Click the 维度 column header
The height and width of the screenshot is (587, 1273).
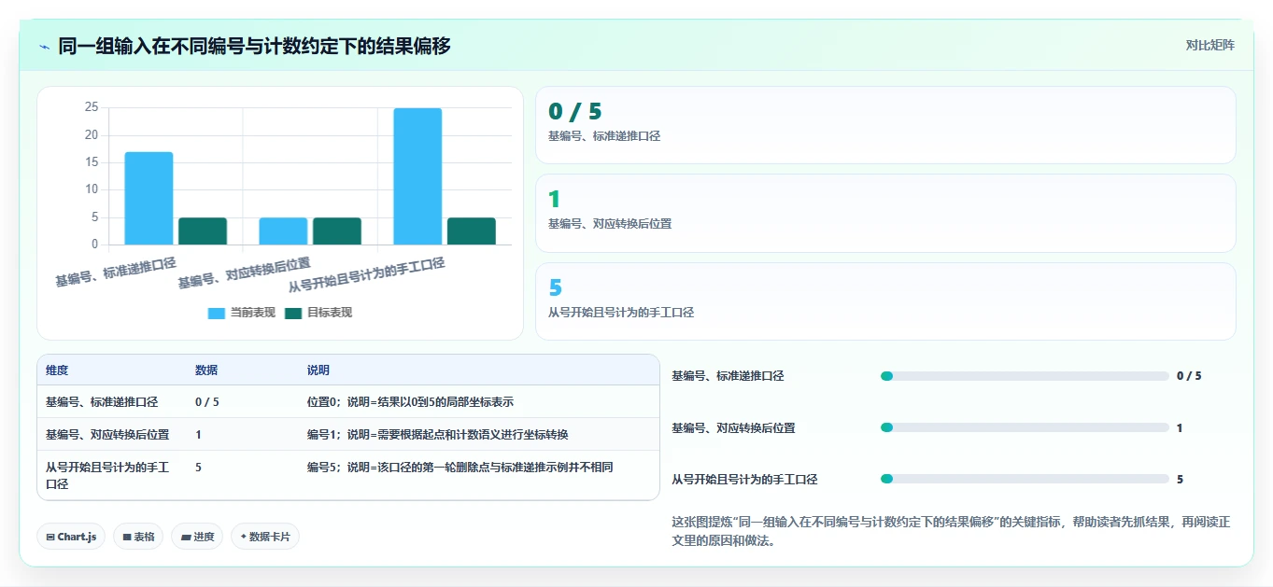point(57,370)
